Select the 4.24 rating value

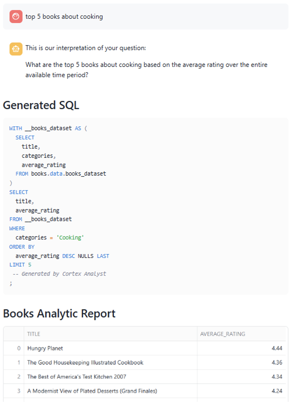(x=277, y=391)
